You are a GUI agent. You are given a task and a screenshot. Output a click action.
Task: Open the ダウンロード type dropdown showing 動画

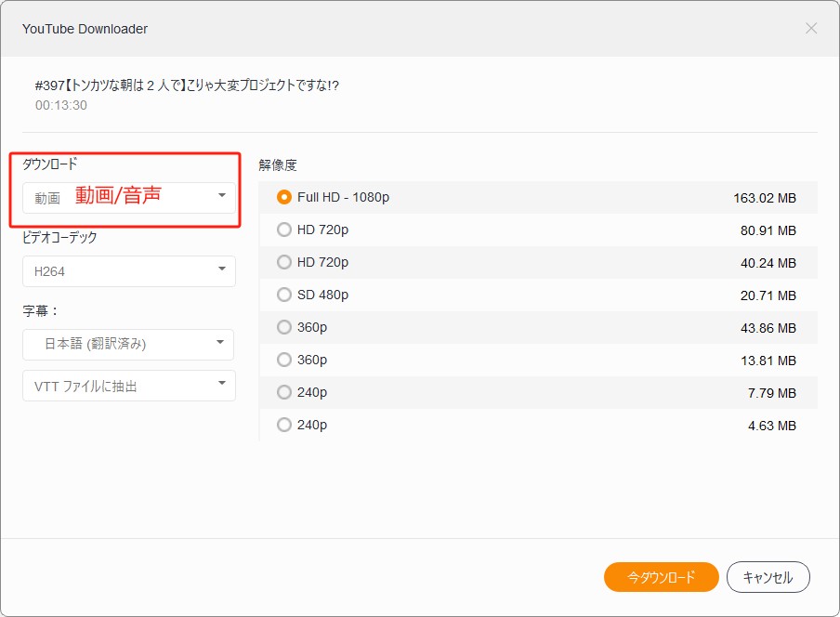tap(128, 198)
